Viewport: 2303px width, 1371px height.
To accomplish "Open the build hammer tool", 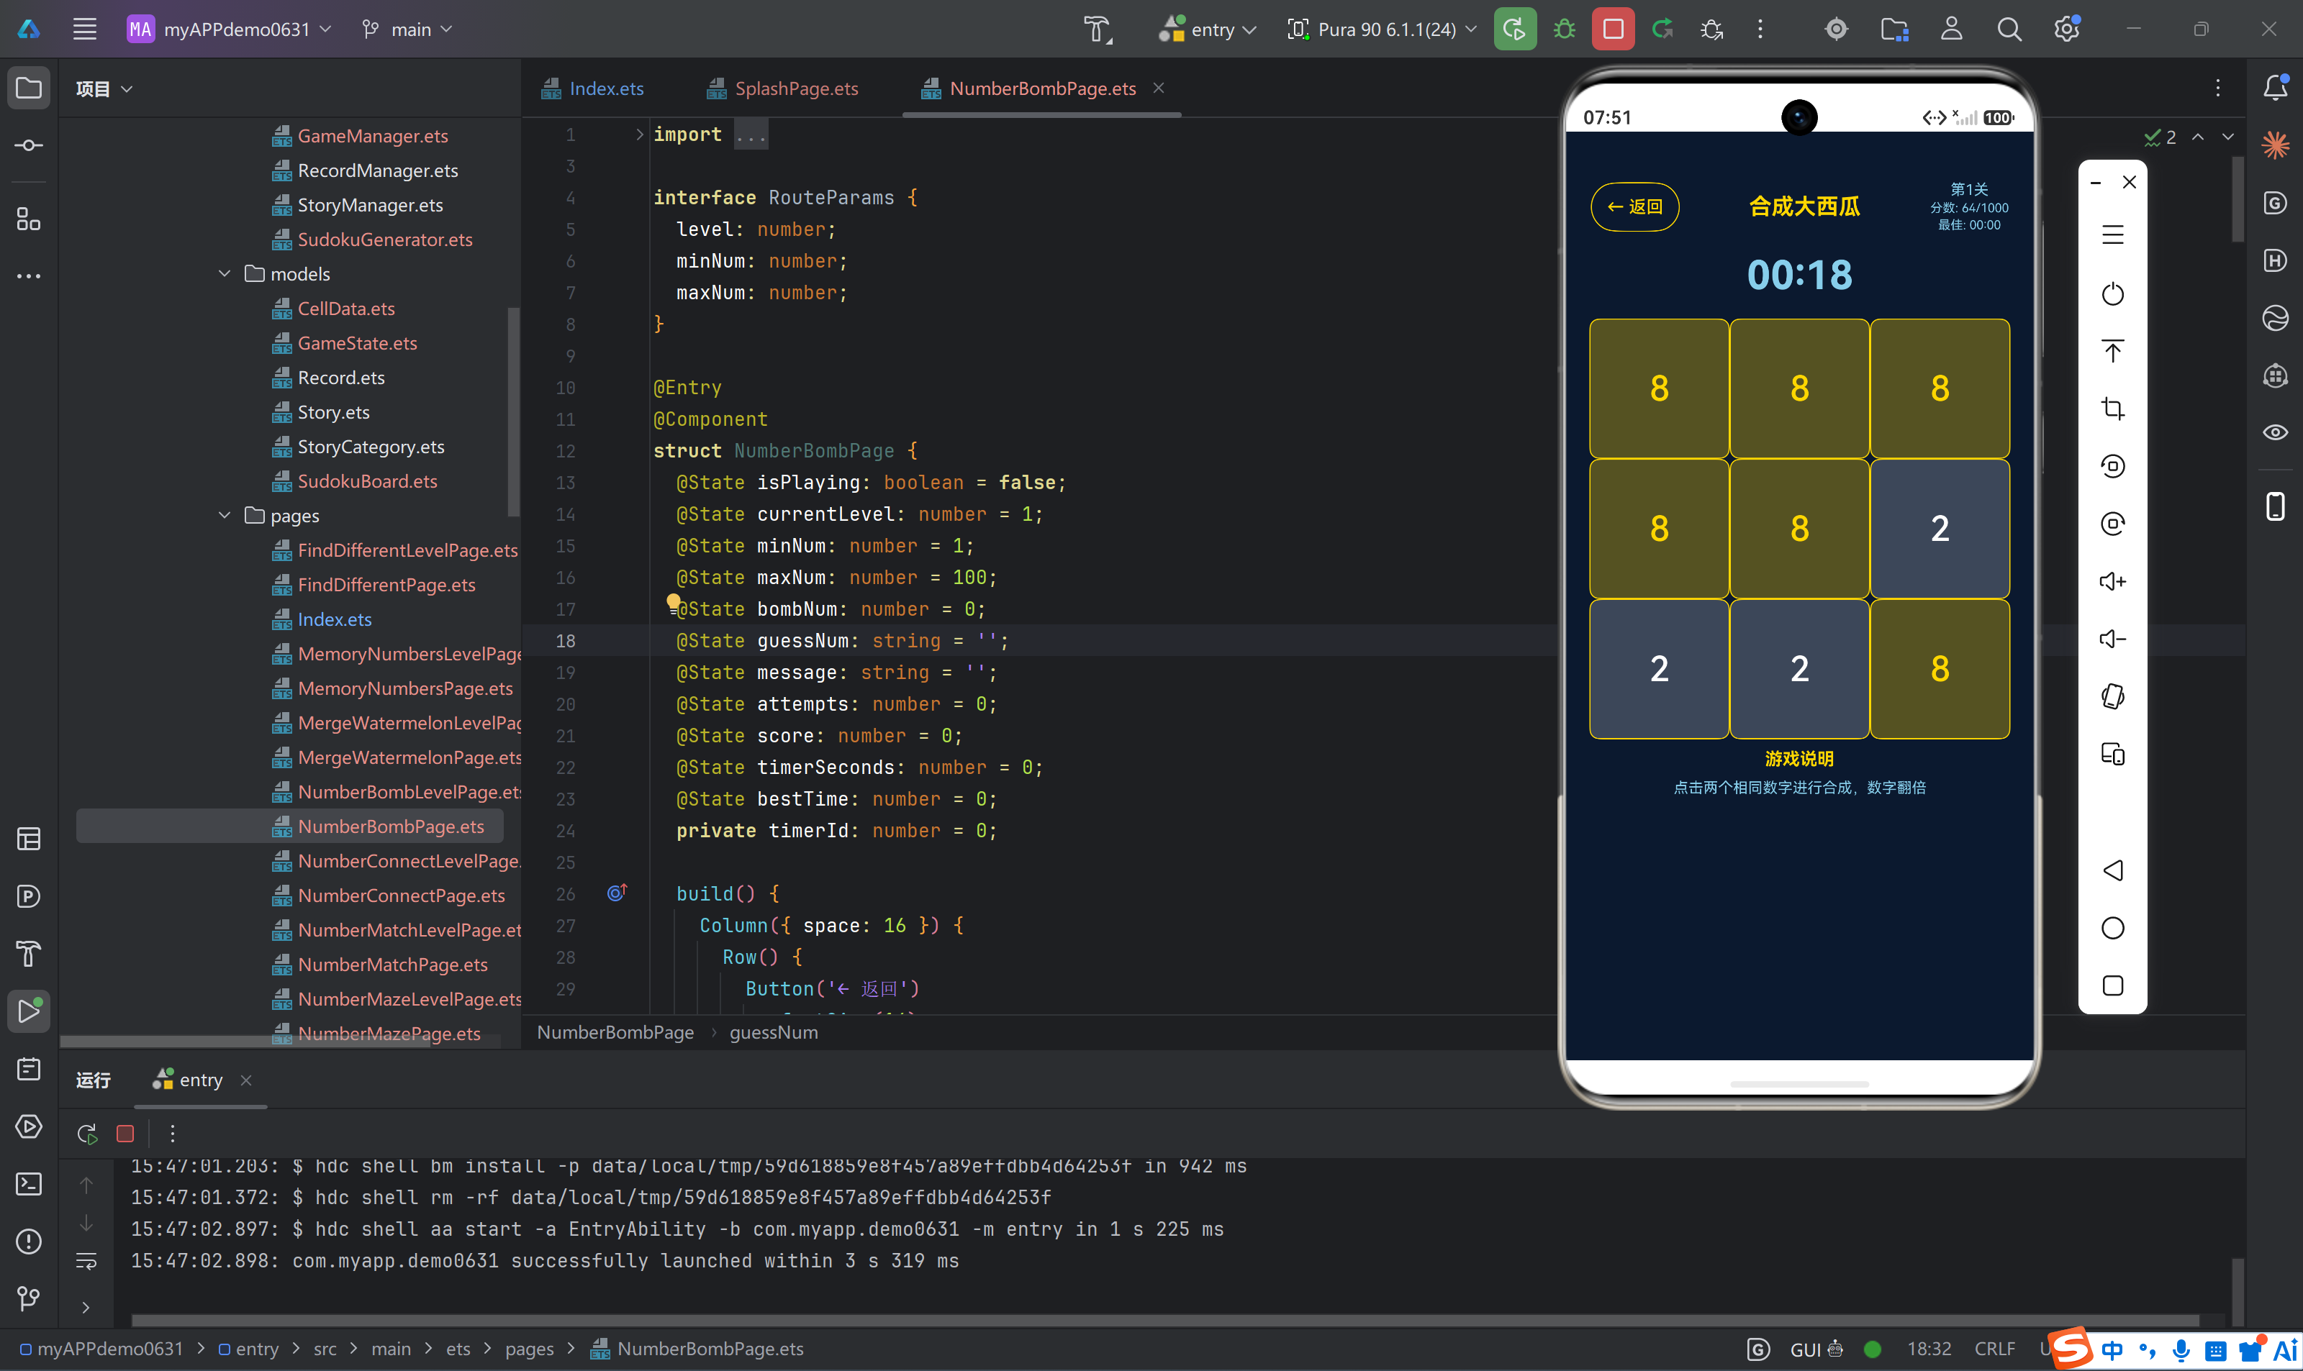I will point(1098,29).
